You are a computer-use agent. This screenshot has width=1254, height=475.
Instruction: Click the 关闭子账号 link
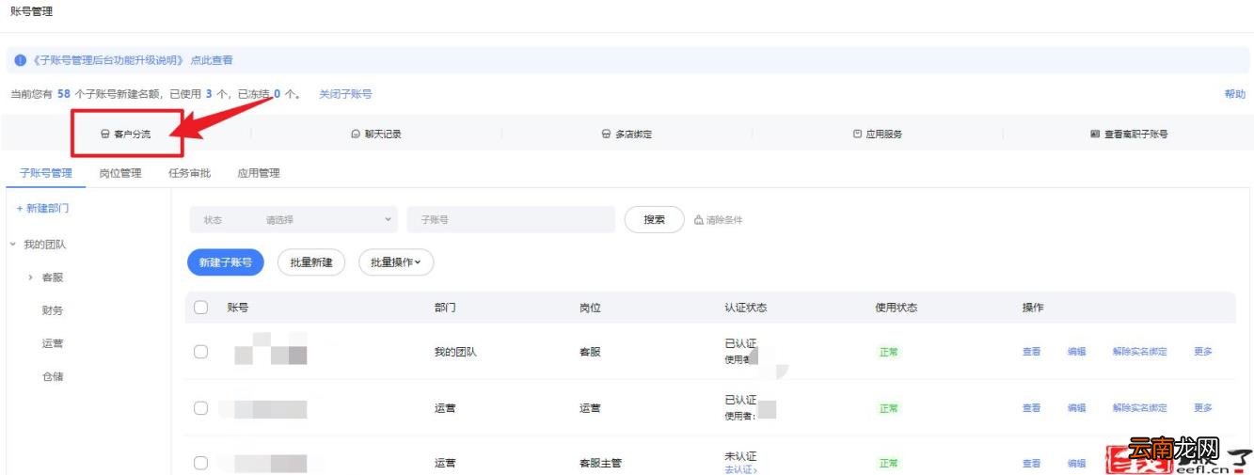[x=345, y=94]
